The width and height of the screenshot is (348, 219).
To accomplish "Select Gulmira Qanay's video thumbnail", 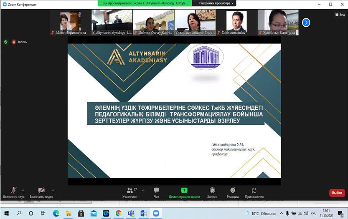I will 154,23.
